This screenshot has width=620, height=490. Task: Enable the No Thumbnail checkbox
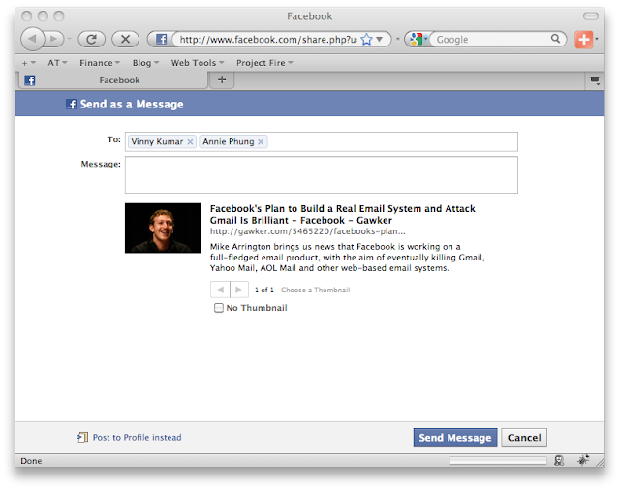tap(219, 308)
